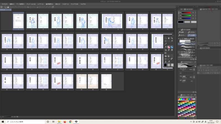Select the Zoom magnifier tool
Image resolution: width=221 pixels, height=124 pixels.
[x=165, y=38]
